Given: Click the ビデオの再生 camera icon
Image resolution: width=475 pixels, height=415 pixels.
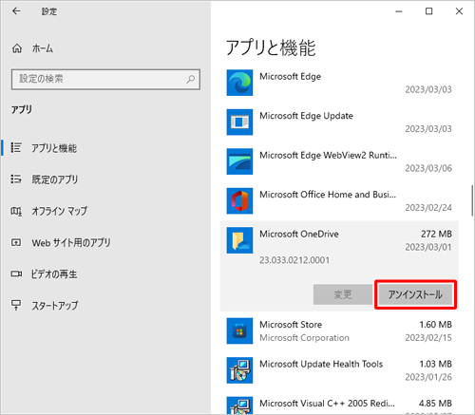Looking at the screenshot, I should 16,274.
